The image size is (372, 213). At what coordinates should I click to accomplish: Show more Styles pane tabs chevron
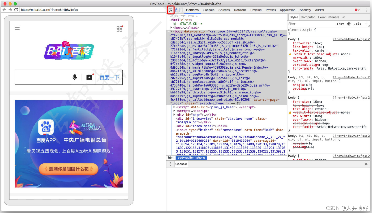(x=343, y=17)
